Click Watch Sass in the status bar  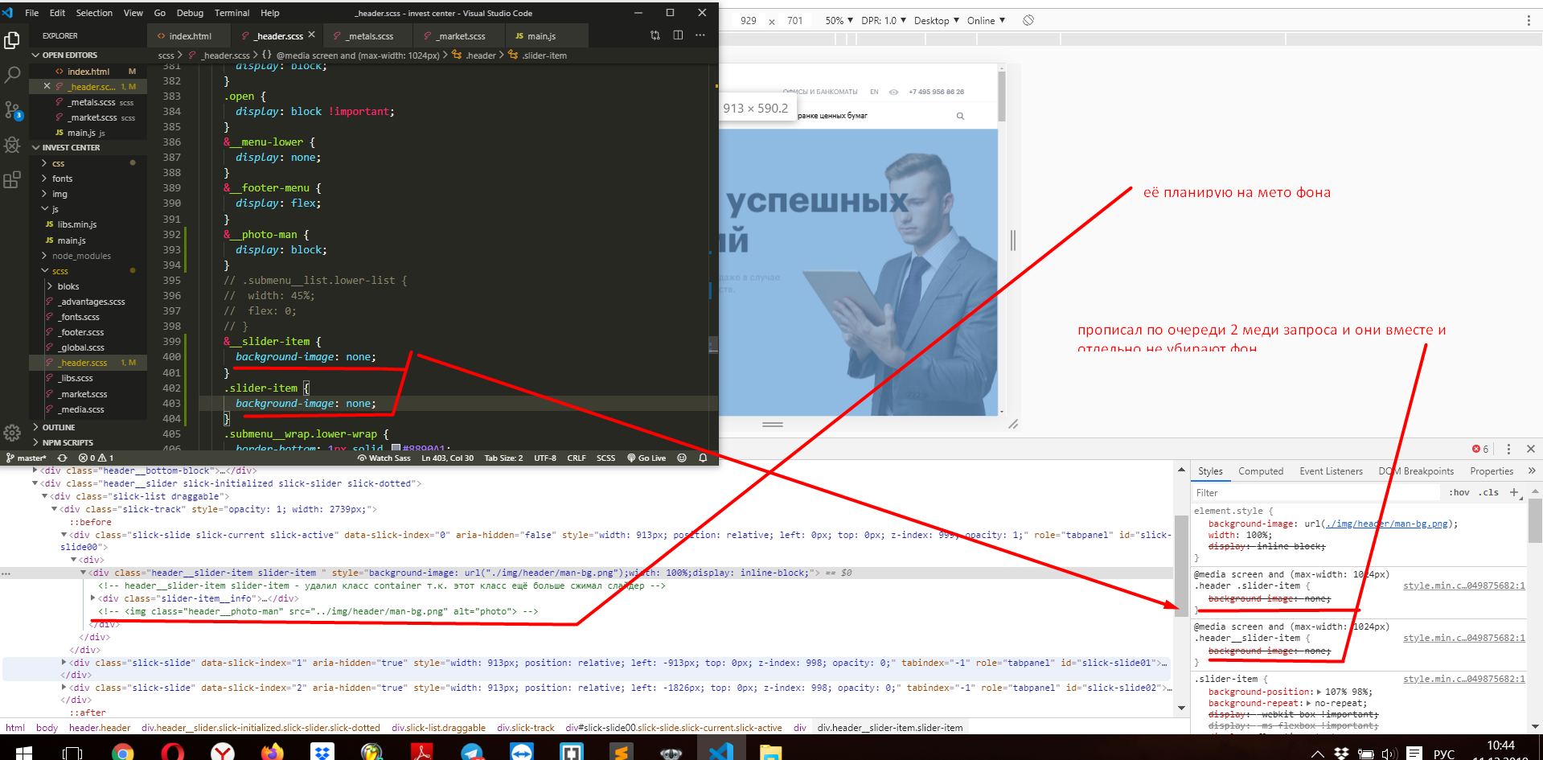coord(384,458)
